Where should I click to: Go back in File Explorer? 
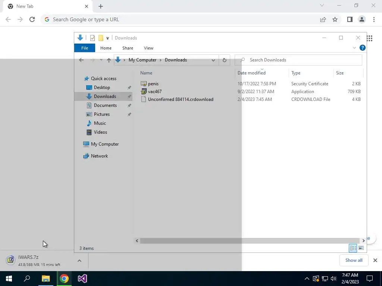[x=81, y=60]
